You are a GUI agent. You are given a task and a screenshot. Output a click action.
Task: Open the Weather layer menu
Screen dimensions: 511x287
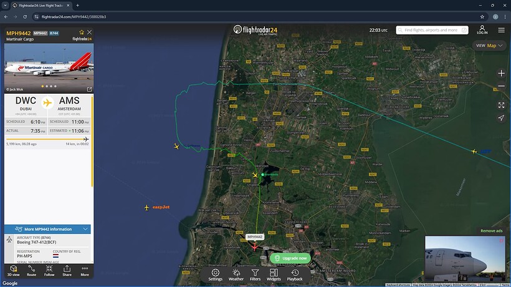point(236,275)
